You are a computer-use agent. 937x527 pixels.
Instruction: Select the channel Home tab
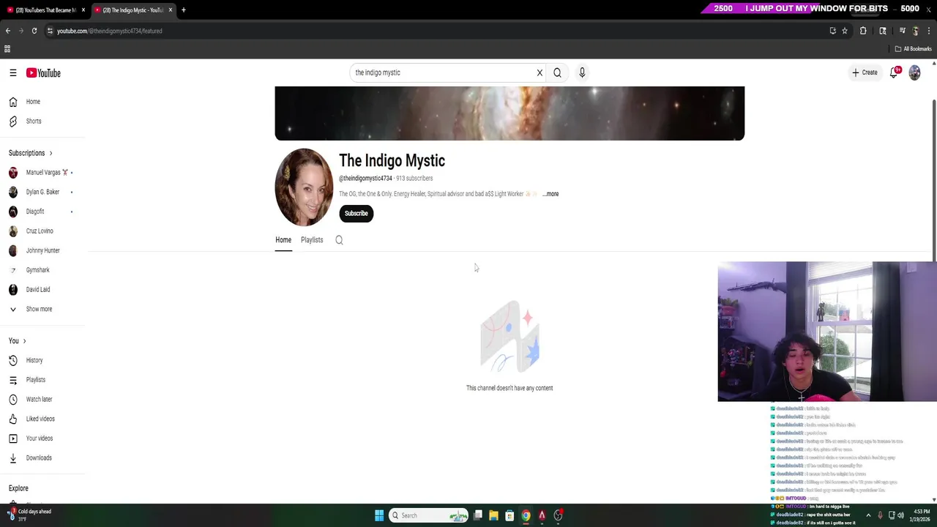pyautogui.click(x=283, y=240)
